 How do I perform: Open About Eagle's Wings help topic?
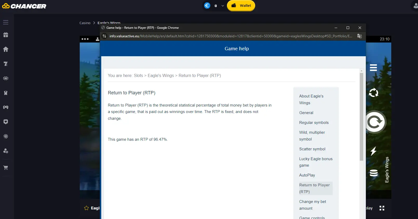(311, 100)
